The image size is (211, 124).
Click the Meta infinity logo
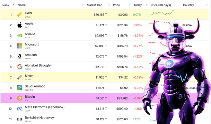coord(20,109)
